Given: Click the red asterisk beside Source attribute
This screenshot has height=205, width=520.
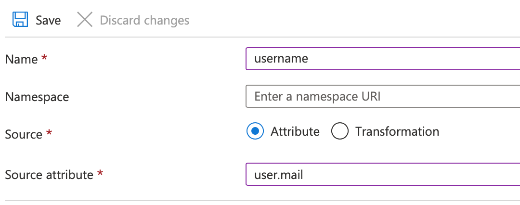Looking at the screenshot, I should pos(100,173).
